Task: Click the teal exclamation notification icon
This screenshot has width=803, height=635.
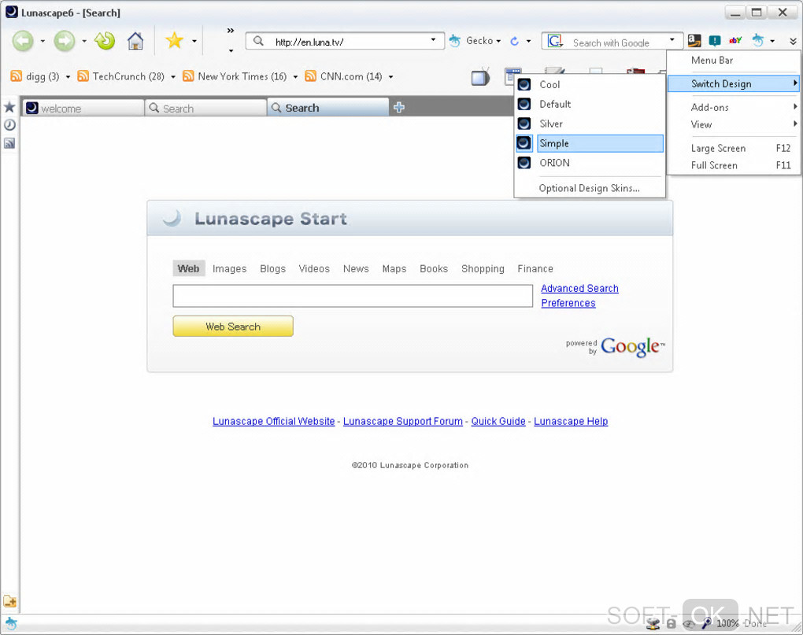Action: pos(714,40)
